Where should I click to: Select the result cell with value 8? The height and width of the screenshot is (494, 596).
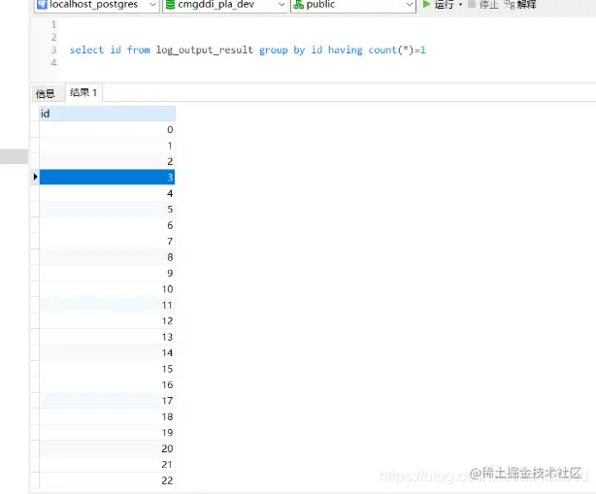click(107, 257)
